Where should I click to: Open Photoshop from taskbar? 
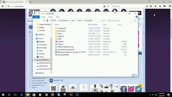coord(77,95)
